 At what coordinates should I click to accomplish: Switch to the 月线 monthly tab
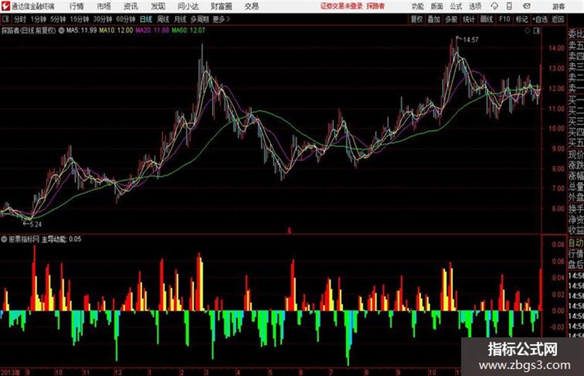180,19
